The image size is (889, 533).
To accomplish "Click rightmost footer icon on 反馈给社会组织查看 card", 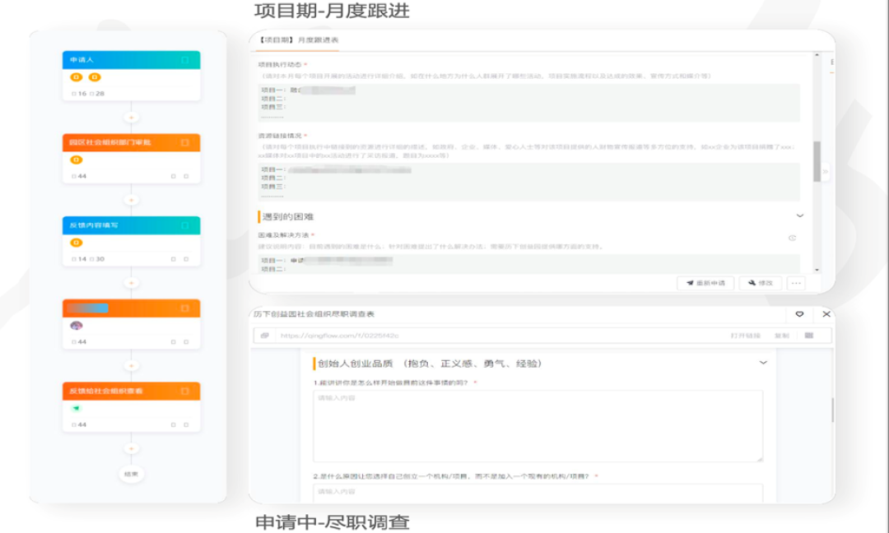I will point(186,424).
